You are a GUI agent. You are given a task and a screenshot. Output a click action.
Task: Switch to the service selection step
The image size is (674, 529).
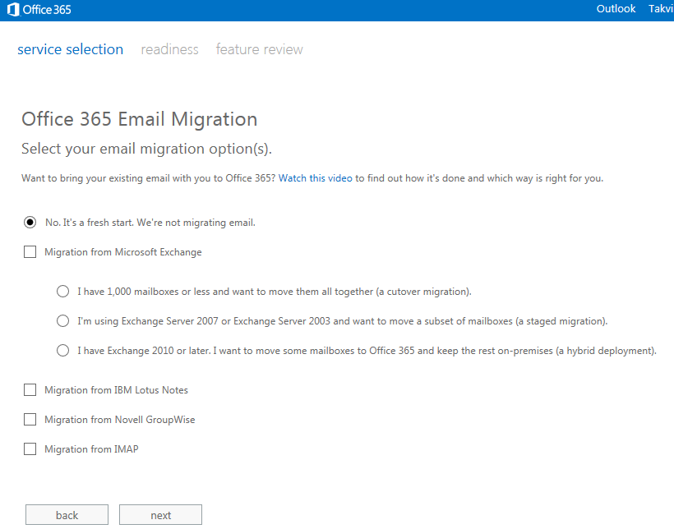(x=70, y=49)
